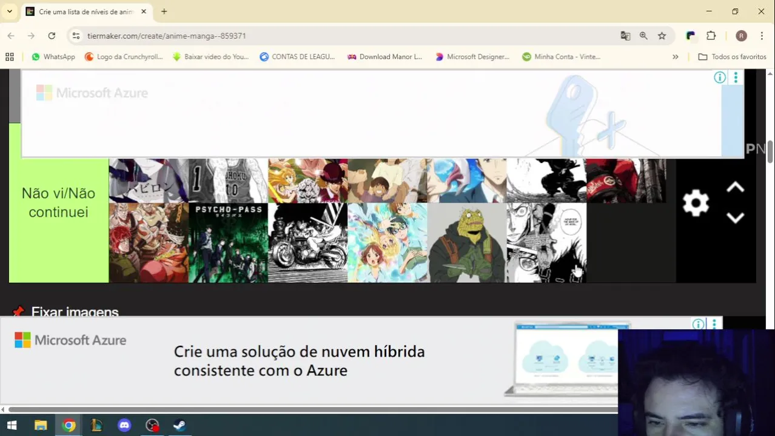This screenshot has width=775, height=436.
Task: Open Discord from taskbar
Action: [124, 425]
